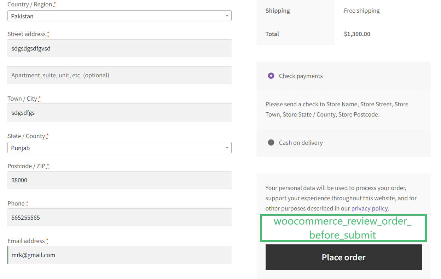Click the Town / City field label
This screenshot has height=279, width=441.
click(22, 99)
